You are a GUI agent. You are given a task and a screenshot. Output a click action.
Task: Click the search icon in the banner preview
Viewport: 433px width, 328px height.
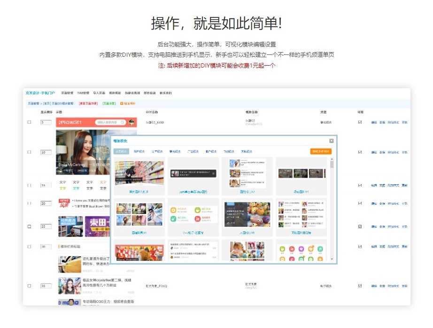(x=122, y=122)
